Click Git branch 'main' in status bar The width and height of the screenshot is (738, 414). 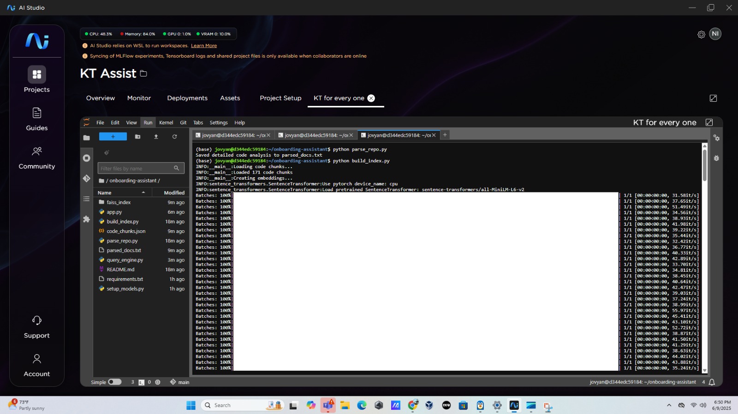point(180,382)
